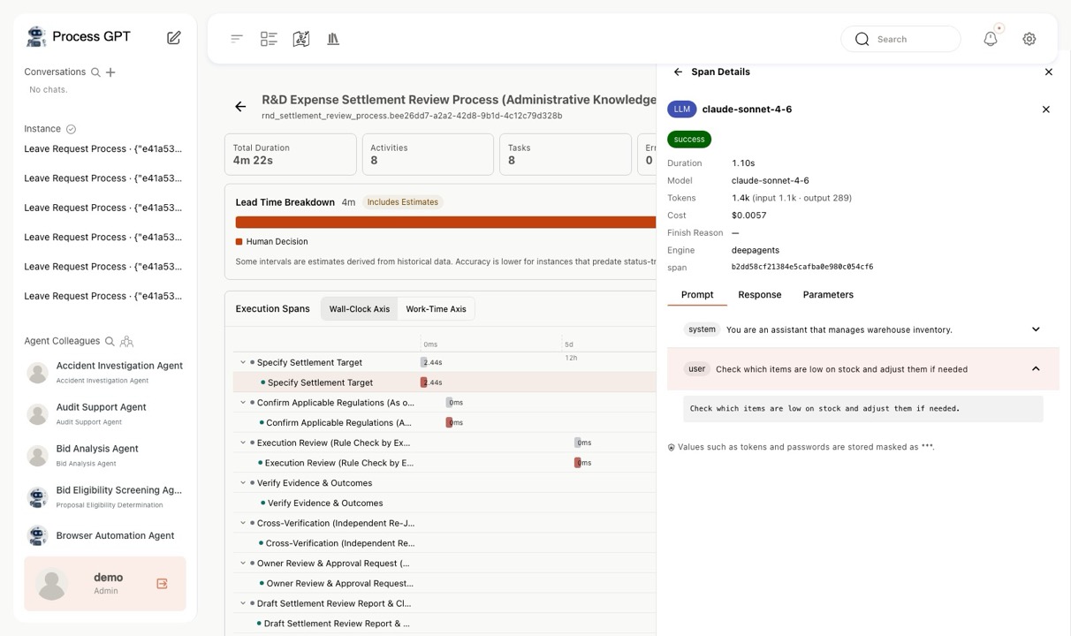Click the Cost value $0.0057
This screenshot has height=636, width=1071.
pos(748,216)
